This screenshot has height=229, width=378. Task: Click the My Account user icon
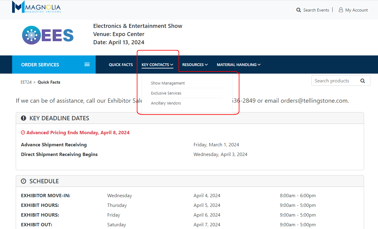[x=341, y=10]
